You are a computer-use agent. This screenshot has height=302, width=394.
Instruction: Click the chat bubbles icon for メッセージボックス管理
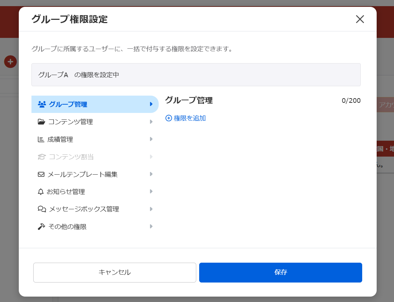[42, 209]
